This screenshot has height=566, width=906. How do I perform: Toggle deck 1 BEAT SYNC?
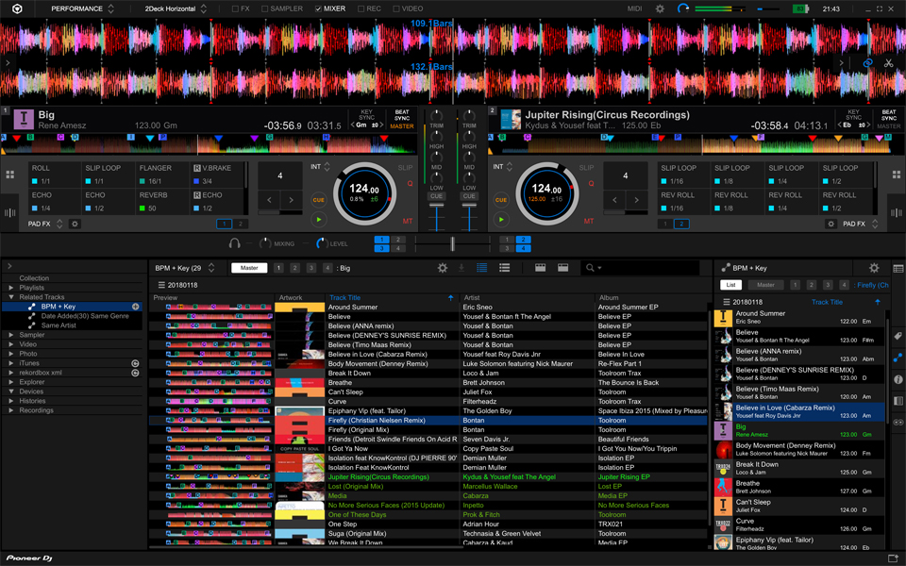tap(402, 115)
